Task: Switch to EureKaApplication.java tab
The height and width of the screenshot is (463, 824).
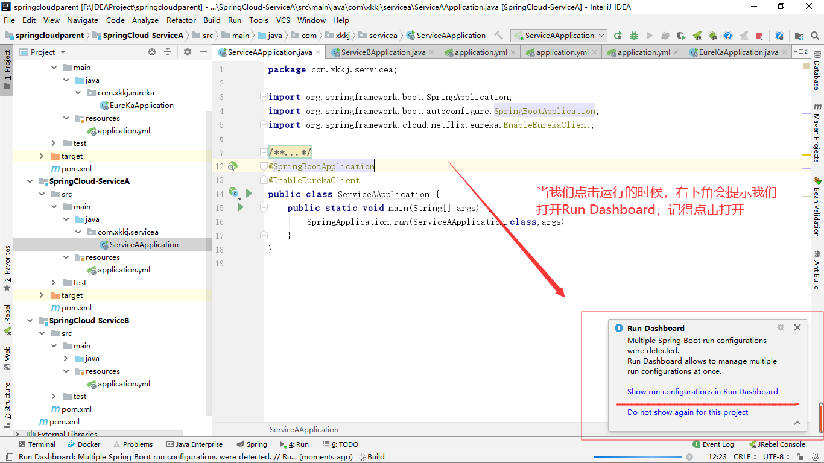Action: (738, 52)
